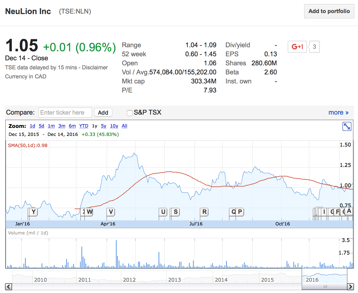358x293 pixels.
Task: Set chart zoom to 3m
Action: pyautogui.click(x=62, y=126)
